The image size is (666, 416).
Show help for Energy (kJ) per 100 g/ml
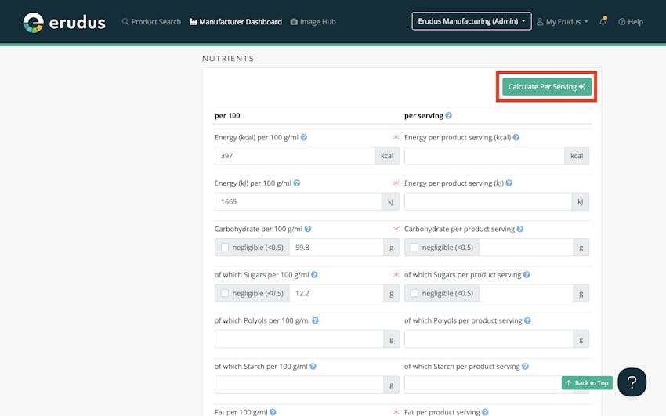pyautogui.click(x=296, y=183)
